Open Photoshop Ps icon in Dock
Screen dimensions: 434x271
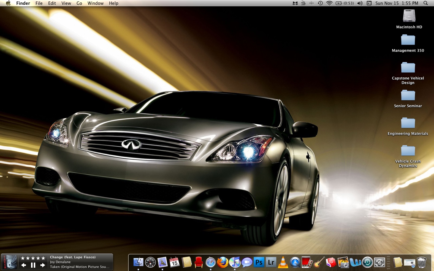259,262
